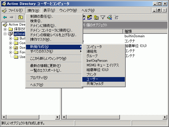Screen dimensions: 169x127
Task: Click the console icon beside ファイル menu
Action: point(4,10)
